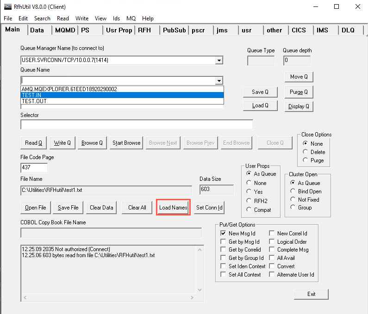This screenshot has width=368, height=314.
Task: Uncheck the New Msg Id checkbox
Action: click(x=223, y=234)
